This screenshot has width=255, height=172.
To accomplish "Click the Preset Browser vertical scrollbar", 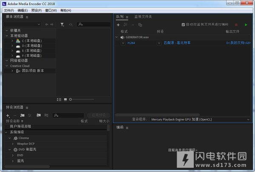I will [x=108, y=128].
